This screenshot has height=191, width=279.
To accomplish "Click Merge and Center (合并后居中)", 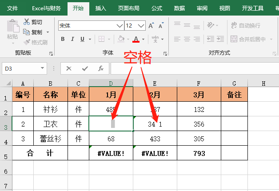I will (248, 39).
